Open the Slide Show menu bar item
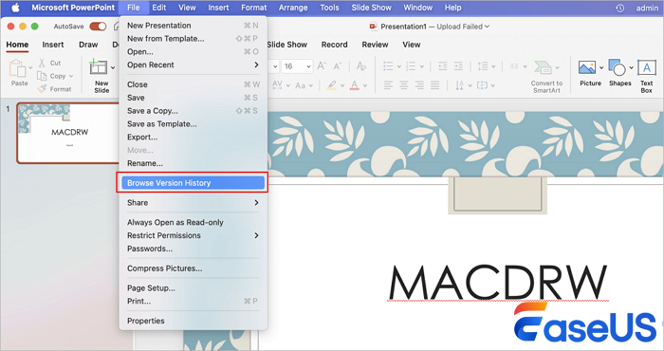 pos(372,8)
